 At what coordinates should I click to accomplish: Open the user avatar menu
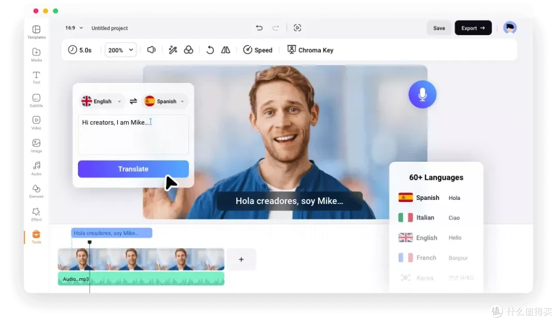[510, 28]
